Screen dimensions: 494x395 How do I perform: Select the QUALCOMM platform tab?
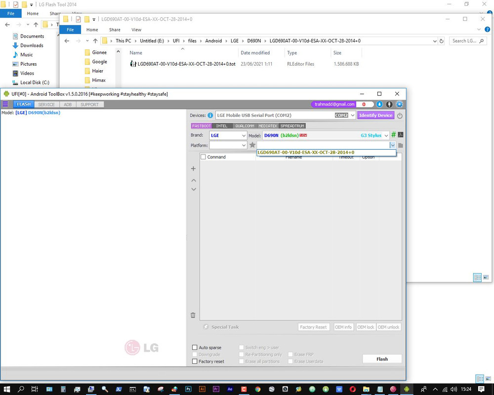coord(245,126)
